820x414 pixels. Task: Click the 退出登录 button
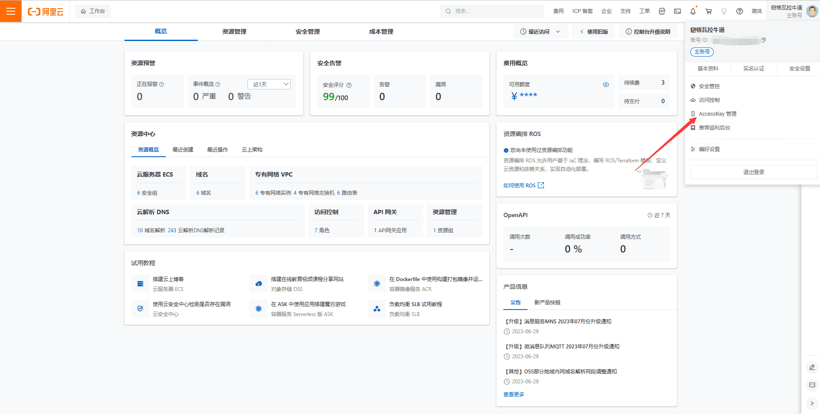[x=753, y=172]
